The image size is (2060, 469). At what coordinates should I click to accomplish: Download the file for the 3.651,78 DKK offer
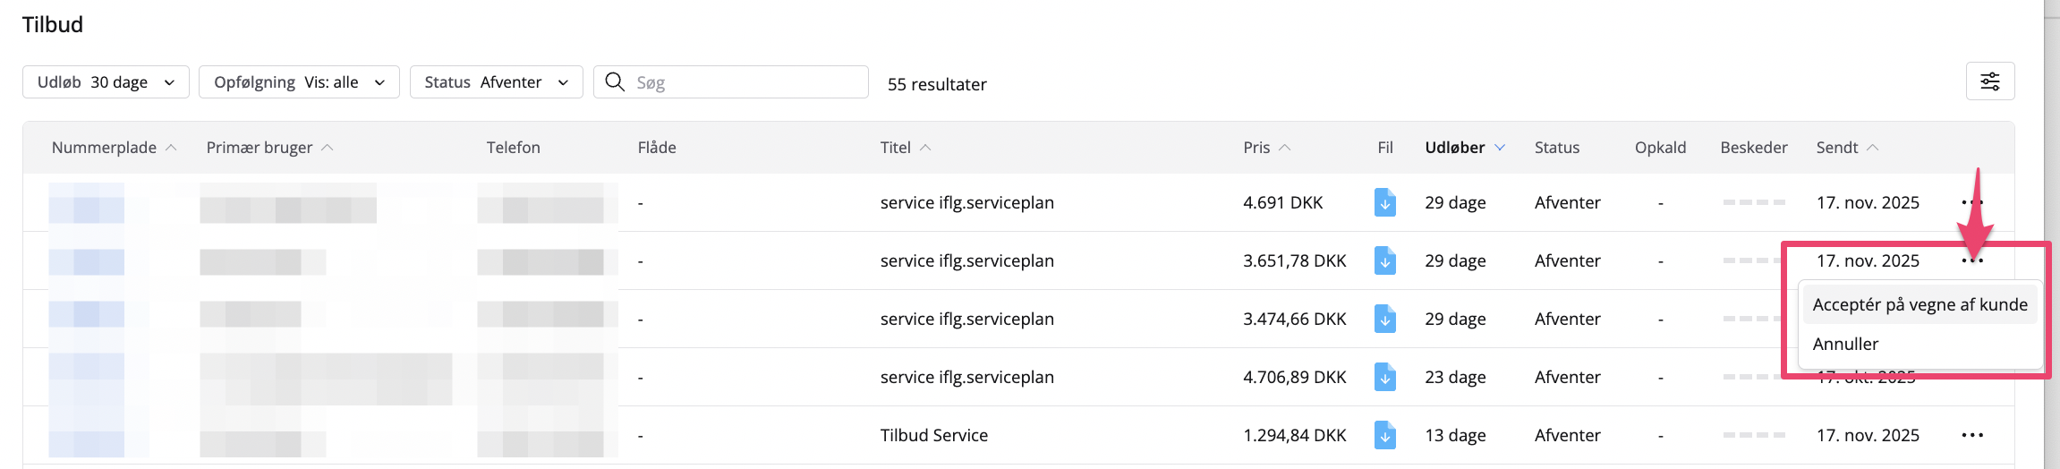coord(1384,260)
